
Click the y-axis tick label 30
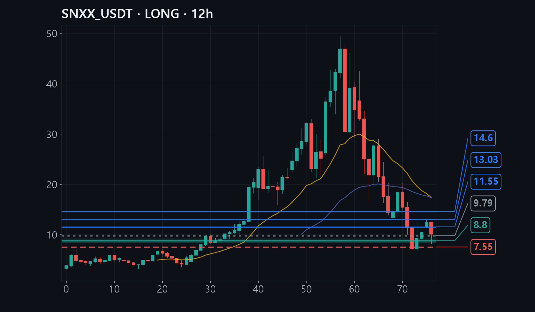coord(52,134)
